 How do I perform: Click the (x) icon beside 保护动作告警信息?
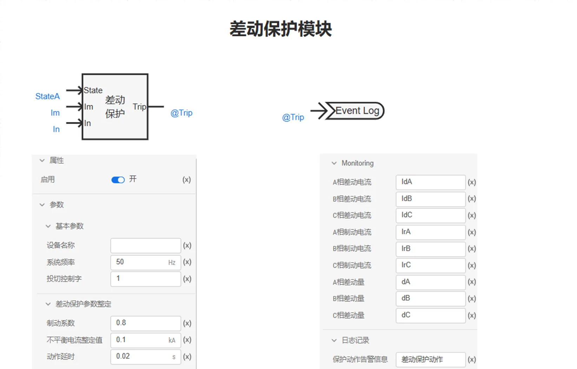tap(471, 360)
